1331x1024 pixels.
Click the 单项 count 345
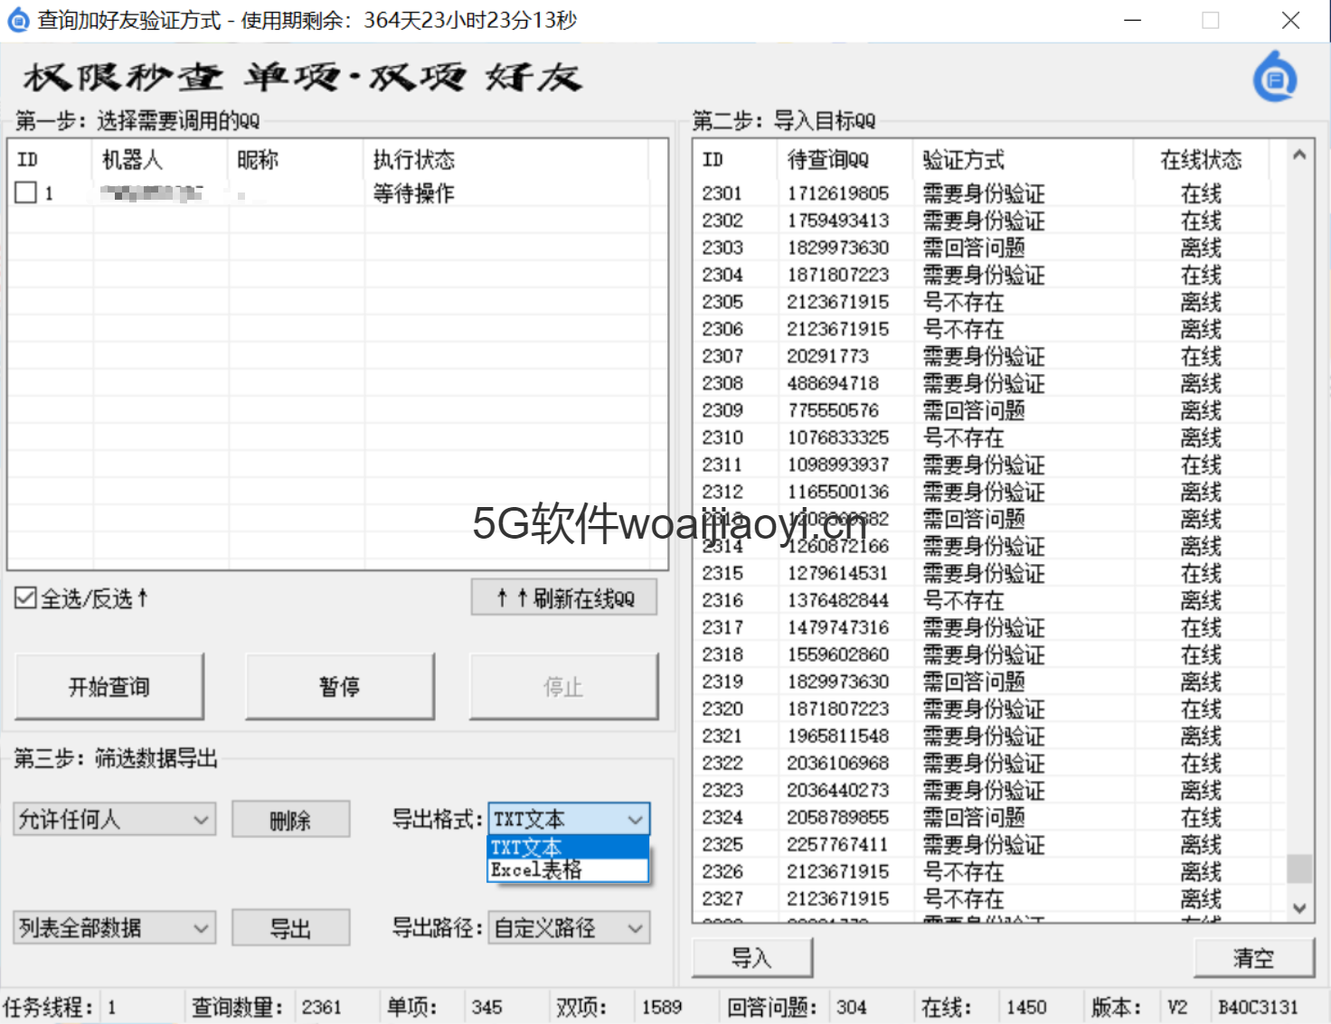486,1007
